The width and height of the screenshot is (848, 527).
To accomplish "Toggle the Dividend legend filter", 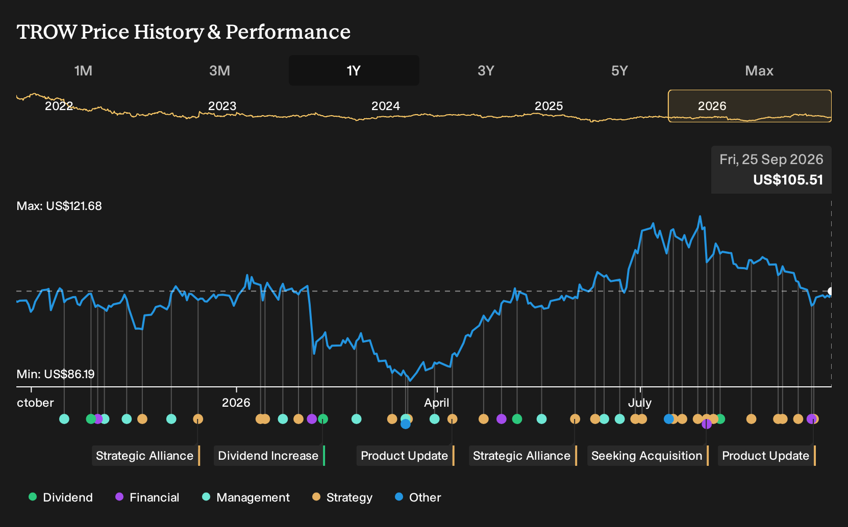I will (61, 497).
